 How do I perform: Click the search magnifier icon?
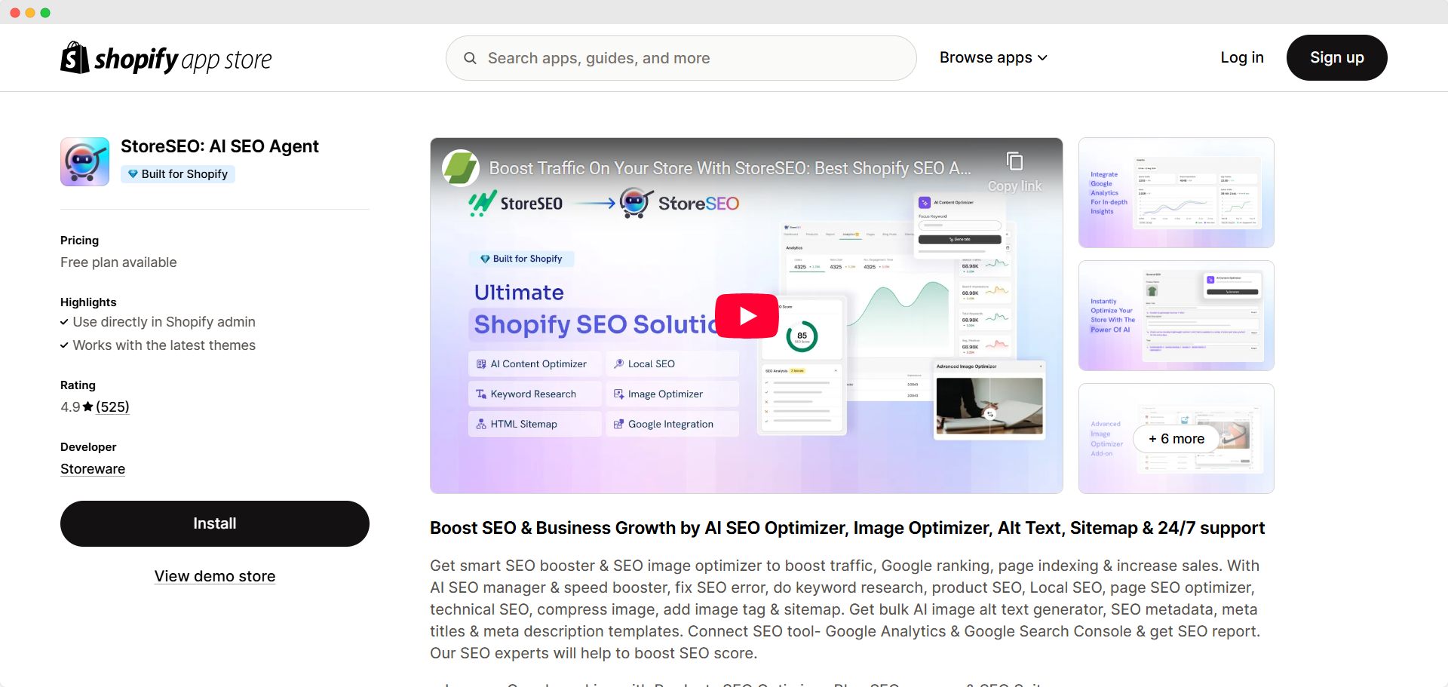[470, 58]
